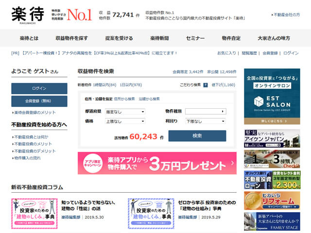This screenshot has width=311, height=233.
Task: Open the 価格 上限なし dropdown
Action: point(125,121)
